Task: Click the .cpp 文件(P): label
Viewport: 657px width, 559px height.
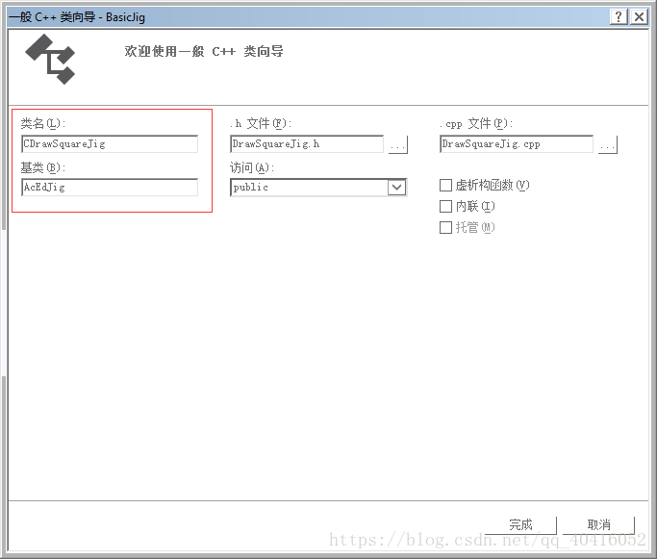Action: click(x=476, y=123)
